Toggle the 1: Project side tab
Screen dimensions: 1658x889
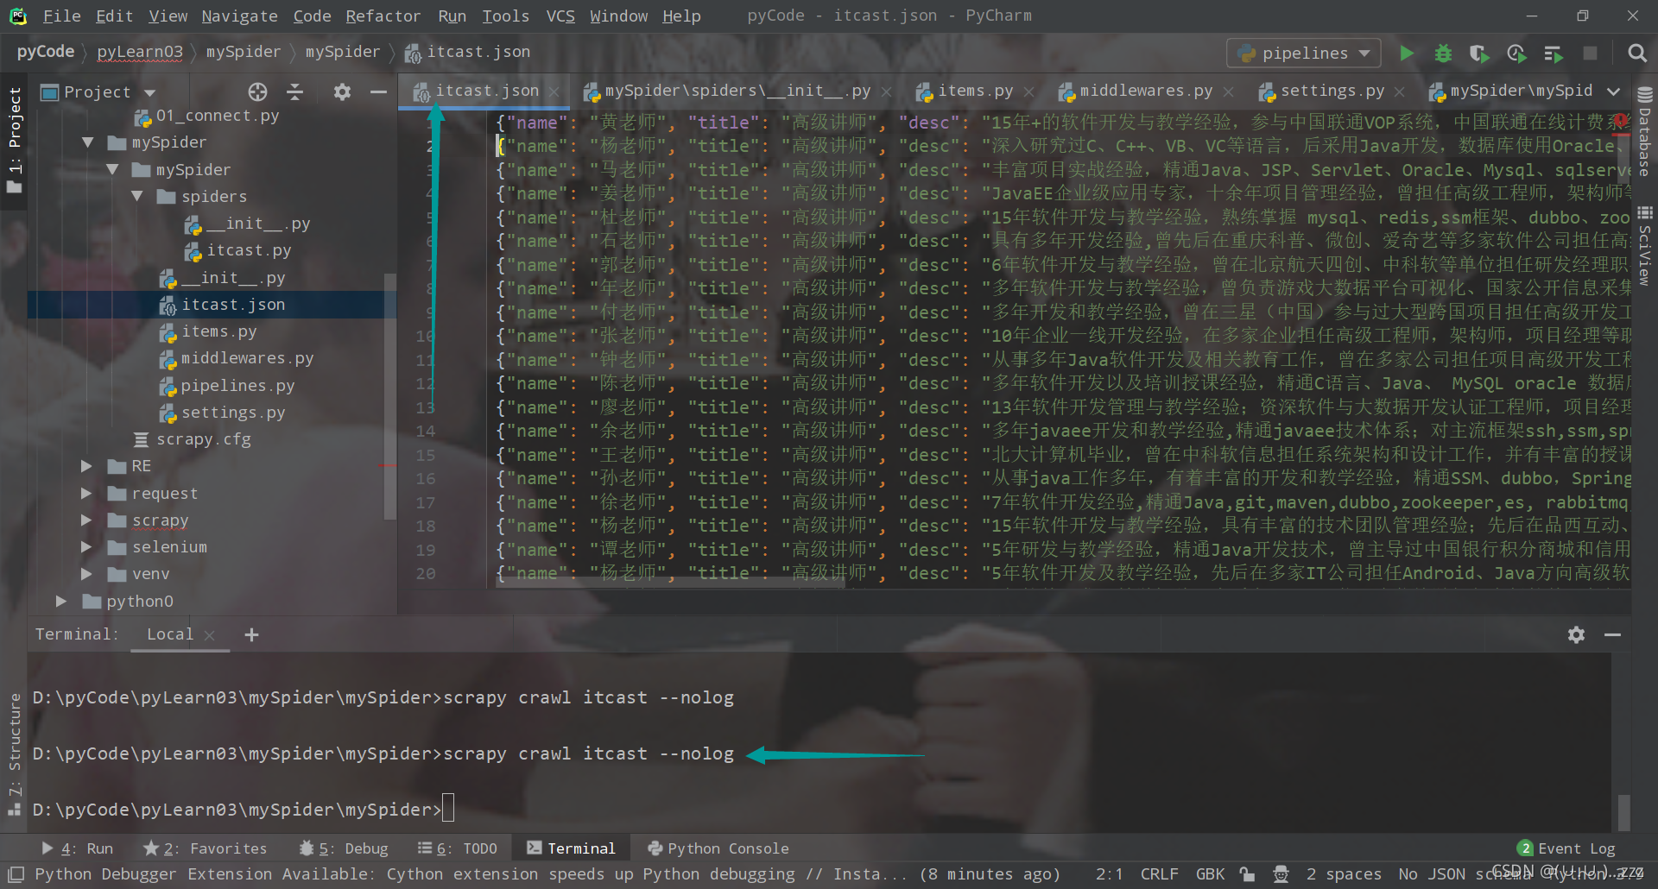tap(15, 140)
